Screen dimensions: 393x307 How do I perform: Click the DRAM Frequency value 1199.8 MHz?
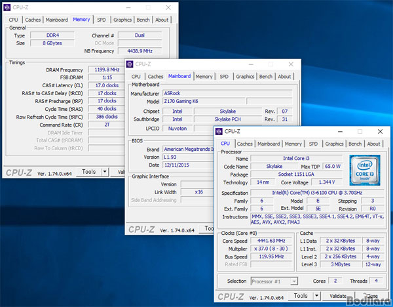click(107, 70)
